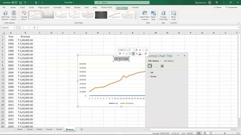The image size is (241, 135).
Task: Expand the Border section
Action: (x=153, y=76)
